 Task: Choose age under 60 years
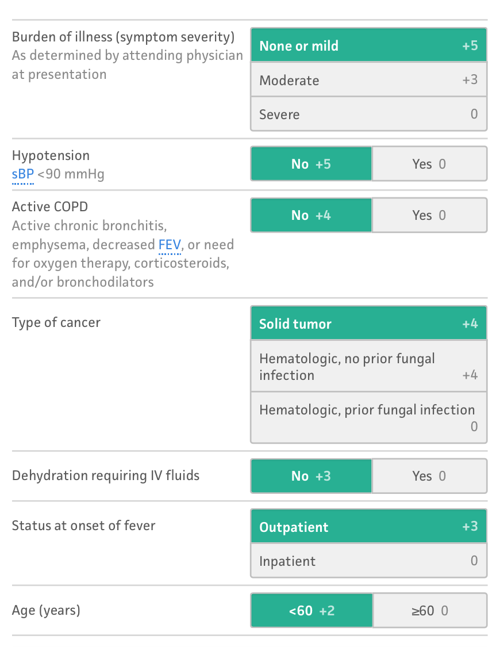[311, 610]
